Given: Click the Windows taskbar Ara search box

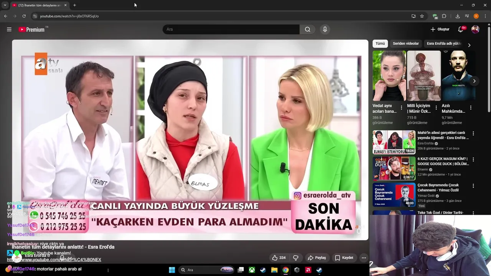Looking at the screenshot, I should (207, 270).
